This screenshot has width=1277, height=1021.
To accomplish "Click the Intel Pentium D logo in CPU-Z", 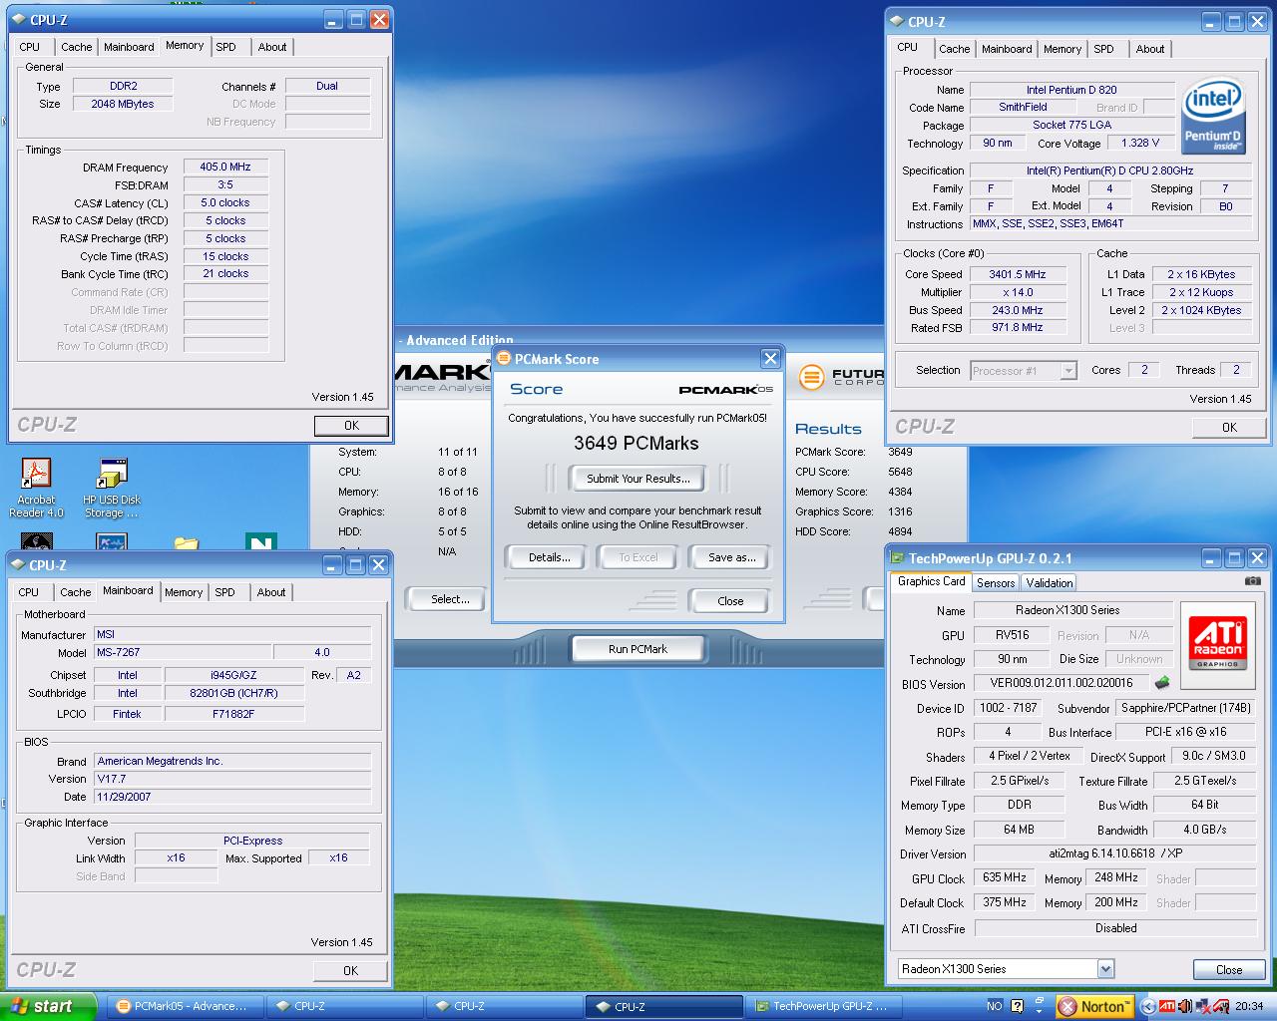I will (1213, 117).
